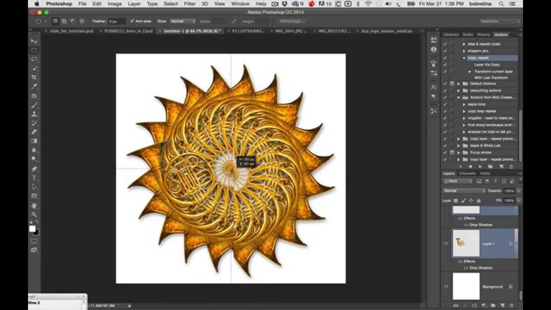Select the Eraser tool
Screen dimensions: 551x310
(34, 132)
